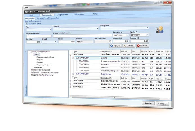The image size is (195, 131).
Task: Select Renders in the tree
Action: coord(40,62)
